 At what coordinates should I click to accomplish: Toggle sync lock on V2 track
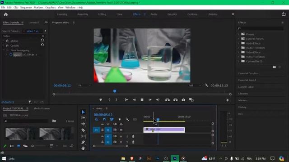click(115, 124)
